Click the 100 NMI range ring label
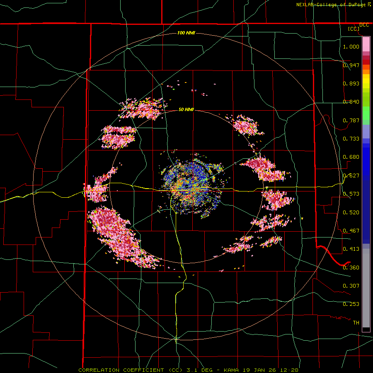This screenshot has width=373, height=373. coord(186,33)
